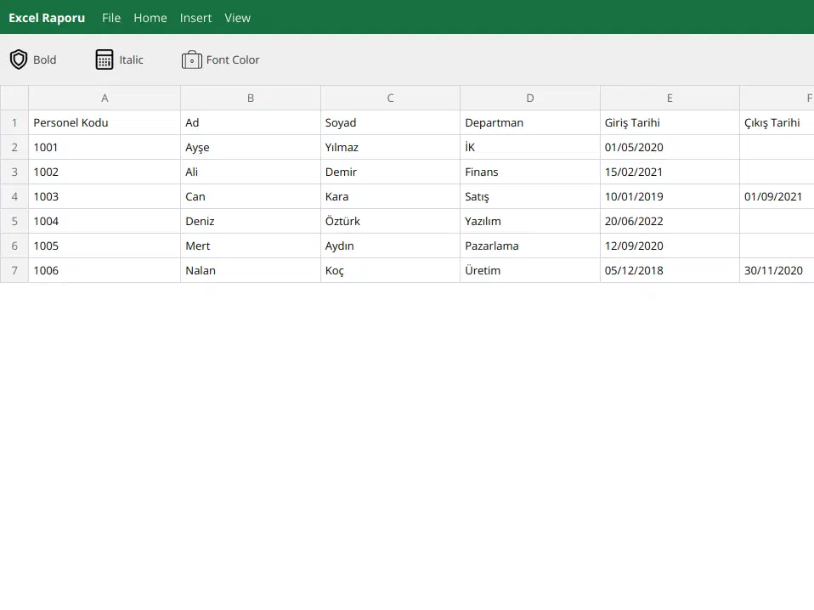Open the Home menu
814x610 pixels.
click(150, 18)
